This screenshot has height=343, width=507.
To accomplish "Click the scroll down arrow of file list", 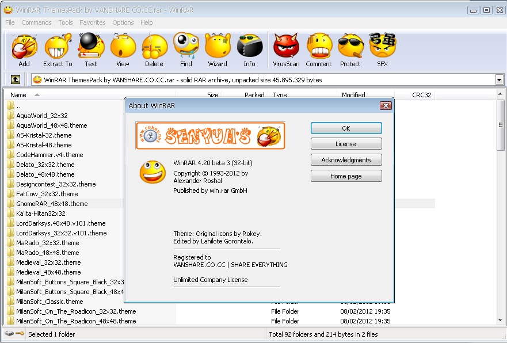I will point(500,321).
